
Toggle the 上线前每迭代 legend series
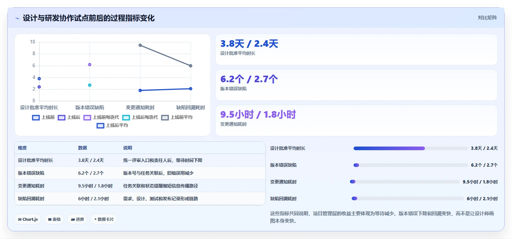(101, 117)
